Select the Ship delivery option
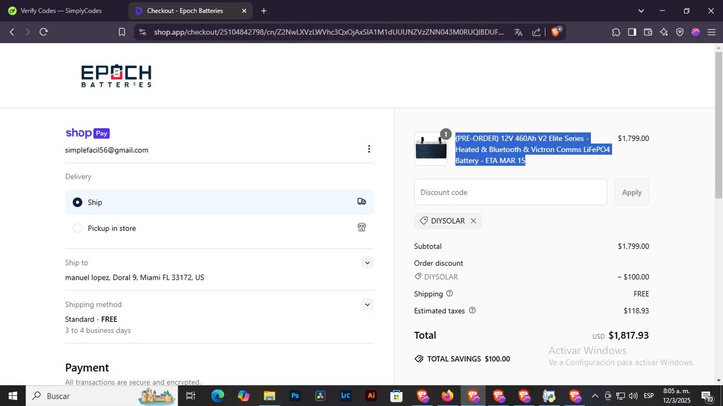 click(219, 202)
